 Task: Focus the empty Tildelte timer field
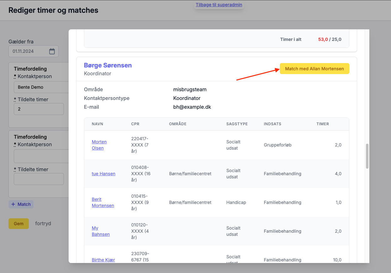pyautogui.click(x=39, y=179)
